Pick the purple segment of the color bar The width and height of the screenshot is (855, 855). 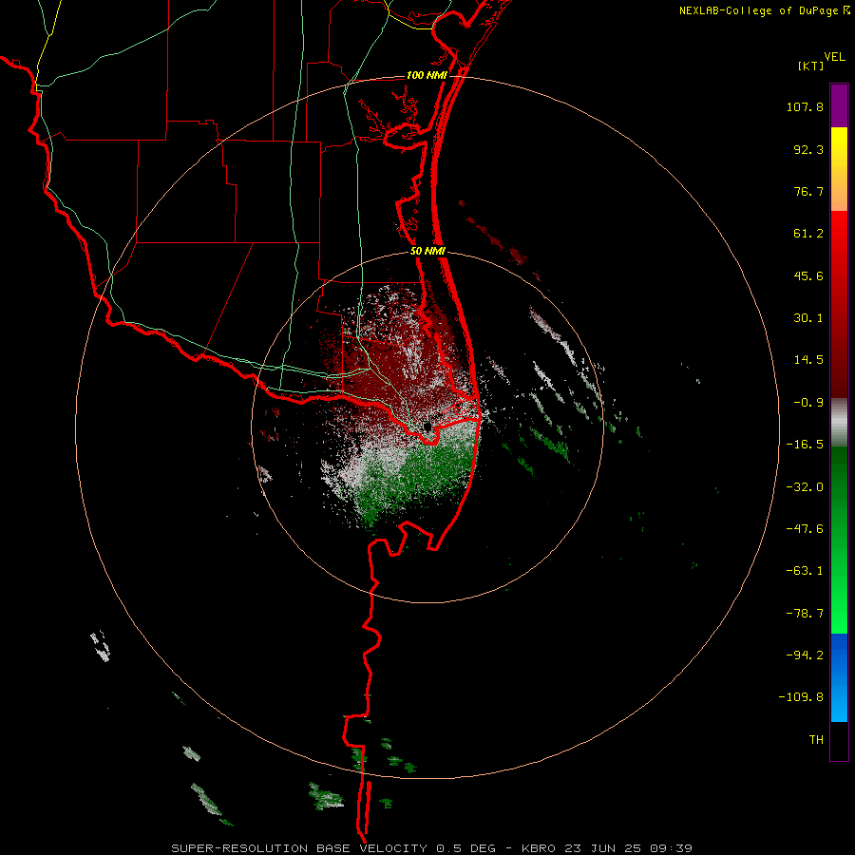coord(839,105)
